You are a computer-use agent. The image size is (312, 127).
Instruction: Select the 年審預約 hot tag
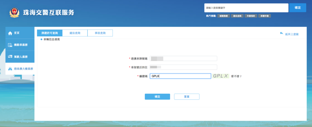click(251, 16)
